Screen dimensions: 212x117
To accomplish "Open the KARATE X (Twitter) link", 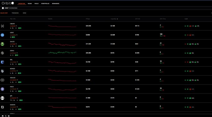I will 13,109.
